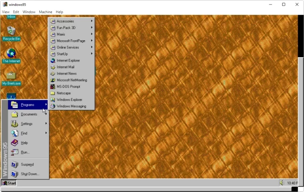Click the Microsoft FrontPage group icon
Viewport: 304px width, 192px height.
point(53,41)
